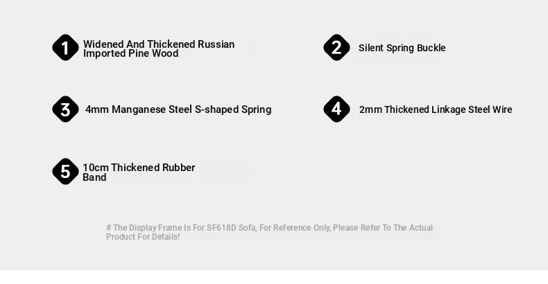Click the "Widened And Thickened Russian" text line
This screenshot has width=548, height=284.
[x=159, y=44]
